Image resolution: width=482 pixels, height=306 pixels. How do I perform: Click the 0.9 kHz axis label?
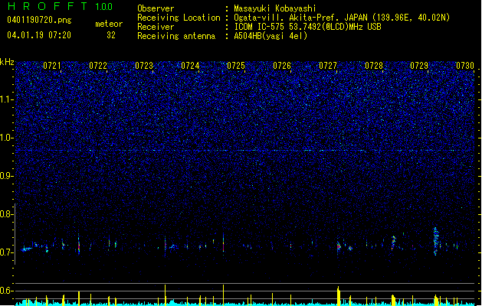click(7, 176)
